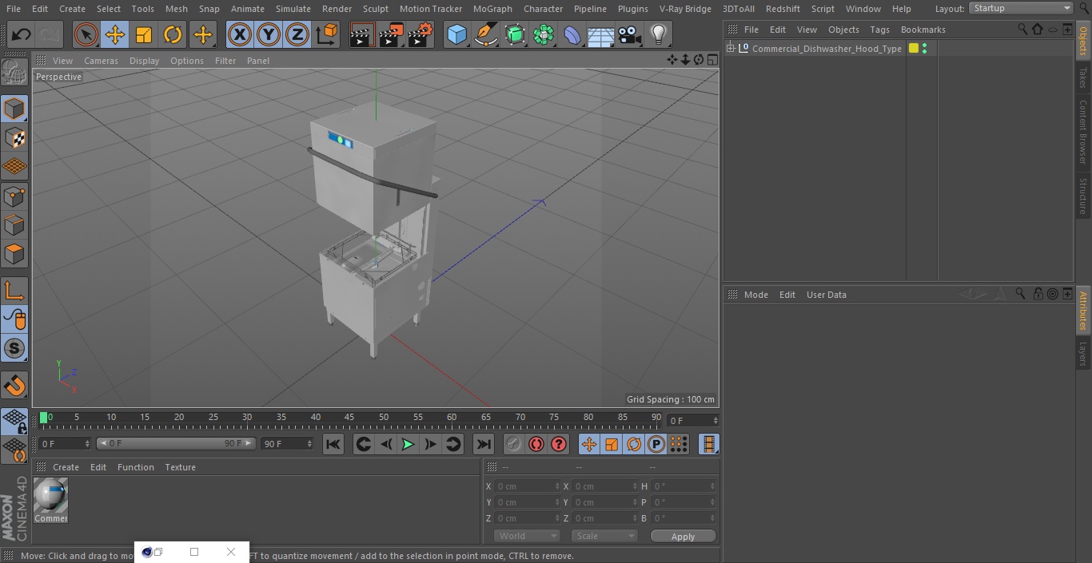Toggle Record Active Objects red button
The image size is (1092, 563).
pyautogui.click(x=536, y=444)
